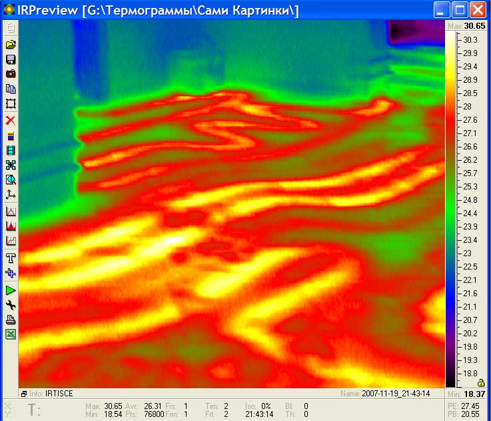
Task: Copy image with the copy documents icon
Action: (x=11, y=89)
